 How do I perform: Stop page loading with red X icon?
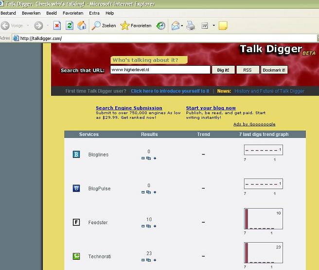pos(57,26)
